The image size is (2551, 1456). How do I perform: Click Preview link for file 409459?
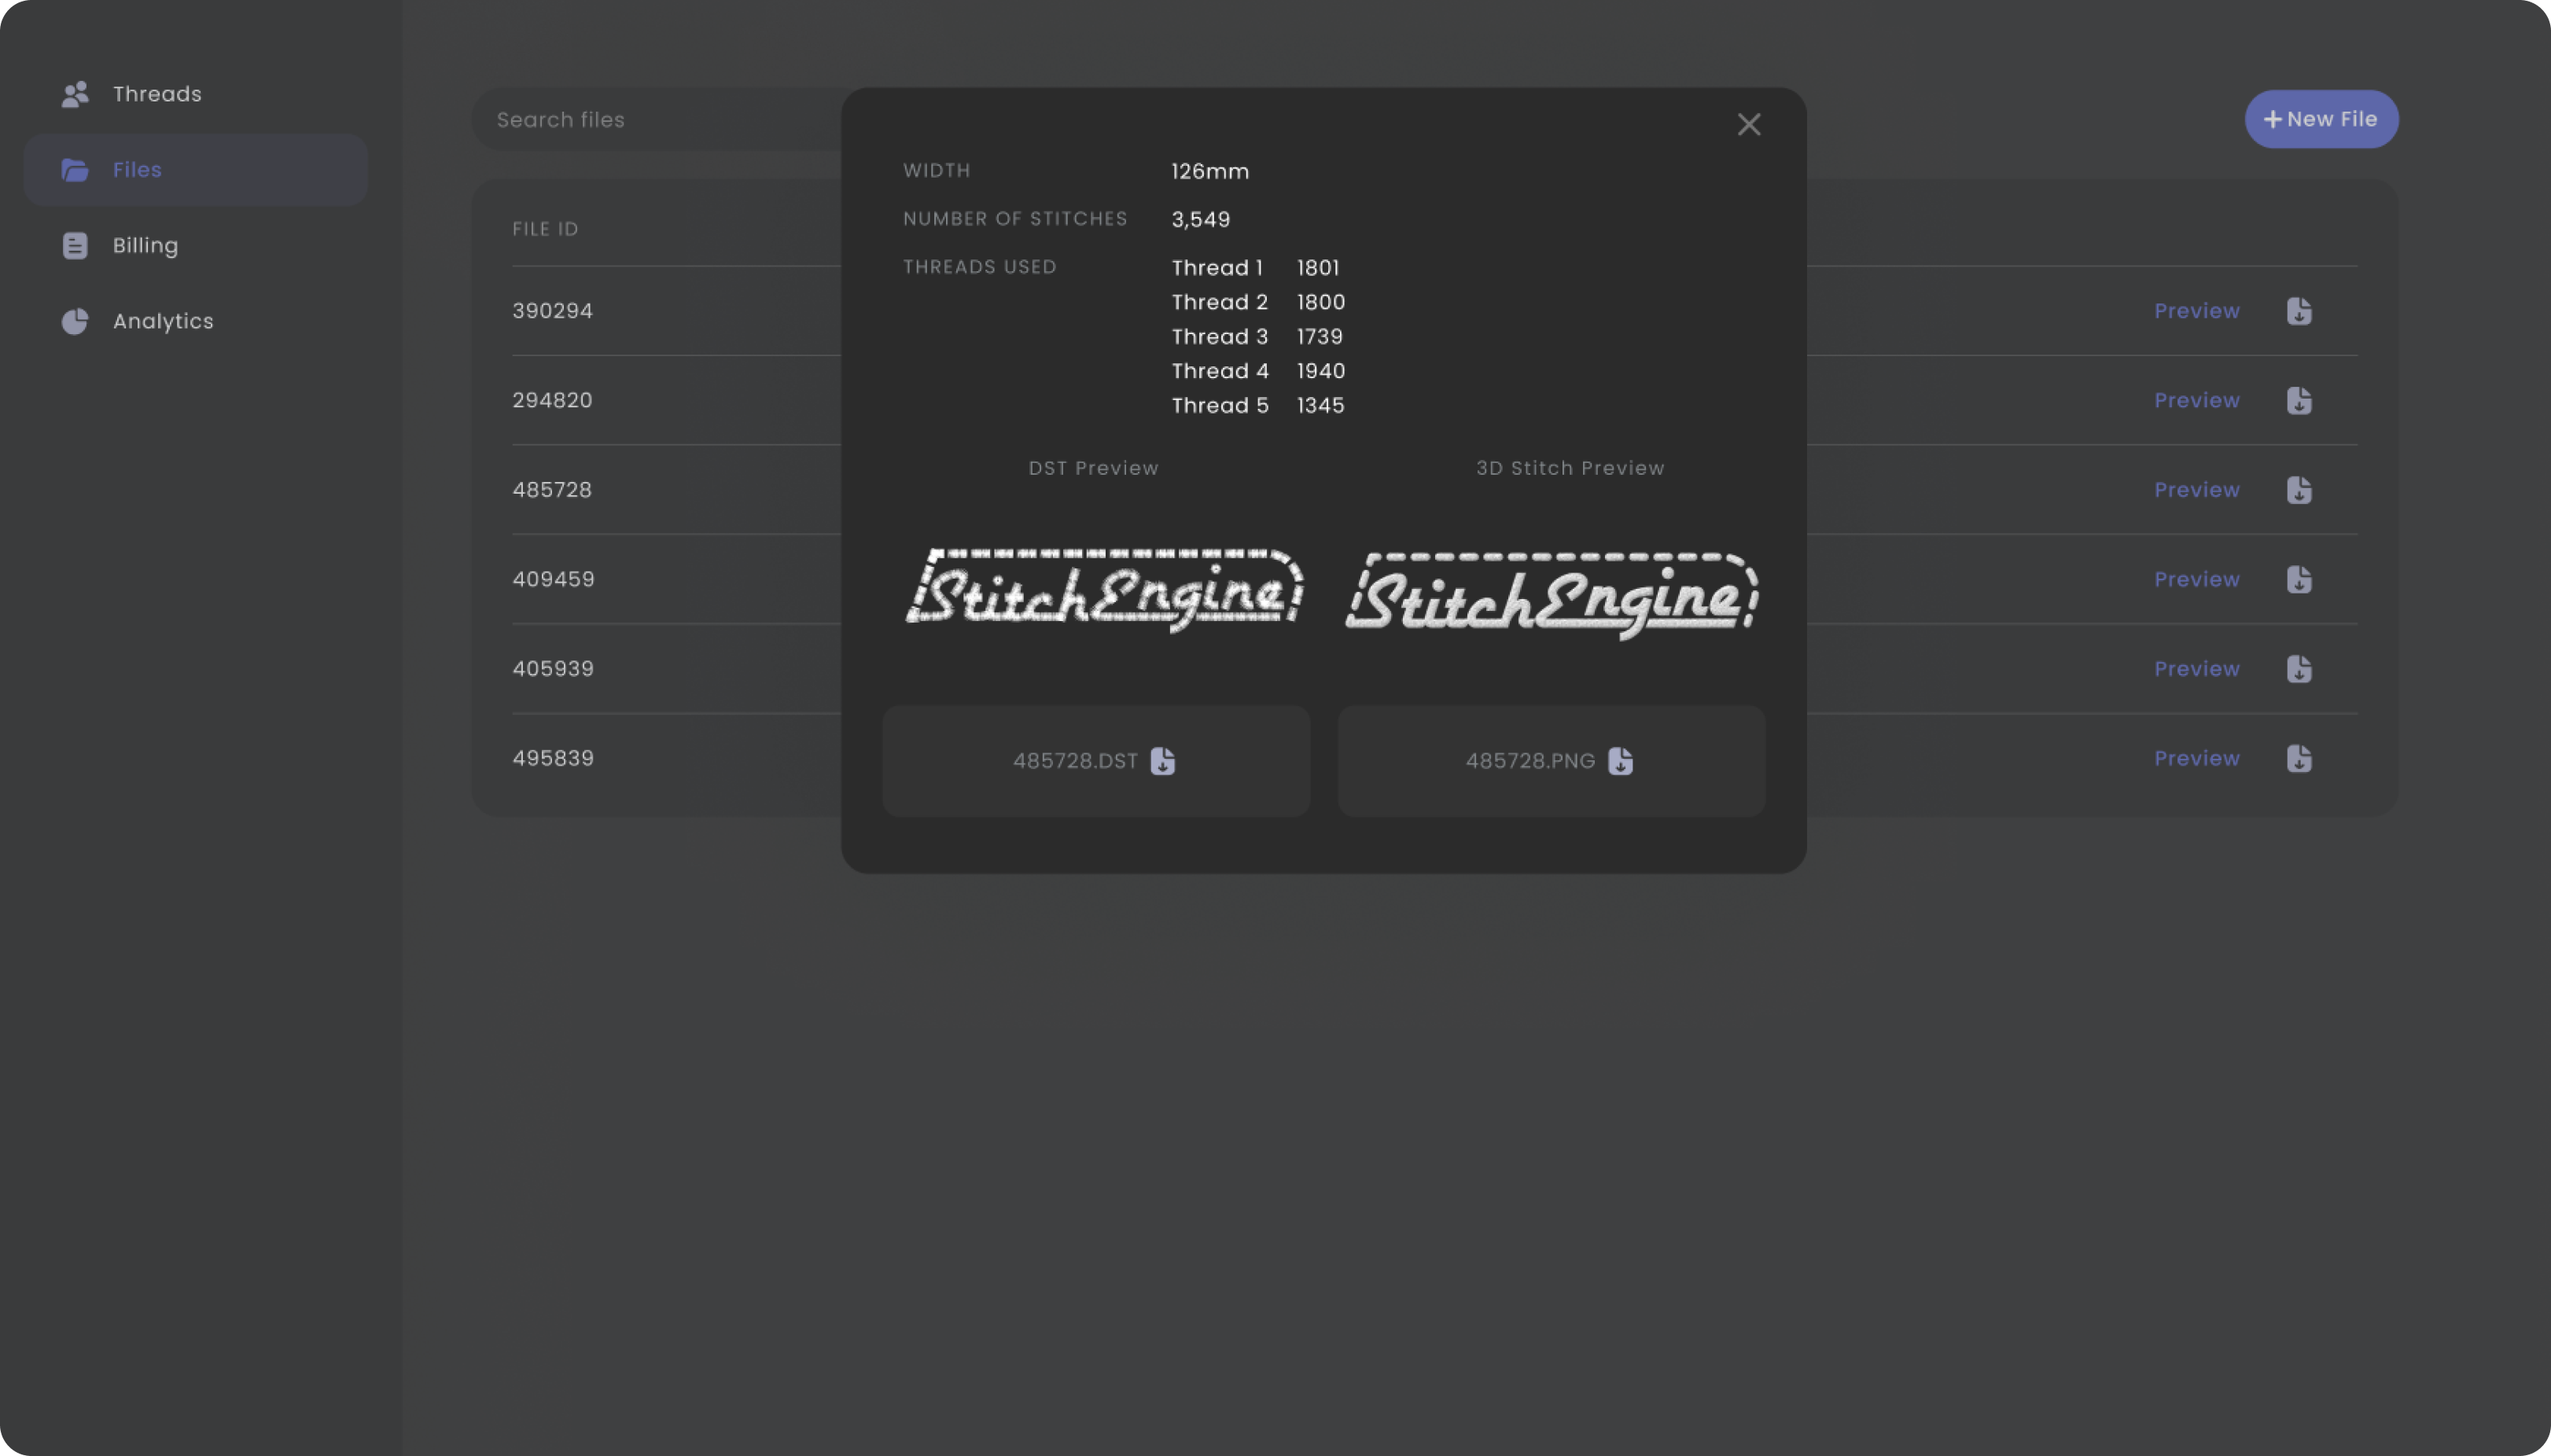(x=2196, y=580)
